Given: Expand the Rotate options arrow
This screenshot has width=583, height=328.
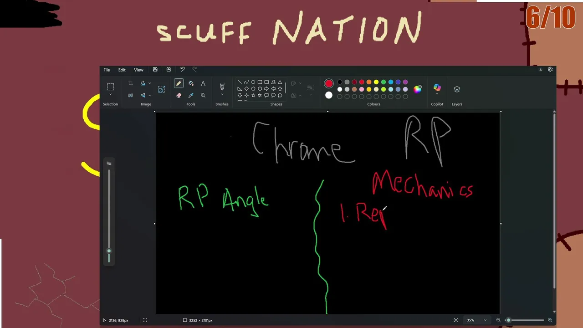Looking at the screenshot, I should pyautogui.click(x=149, y=83).
